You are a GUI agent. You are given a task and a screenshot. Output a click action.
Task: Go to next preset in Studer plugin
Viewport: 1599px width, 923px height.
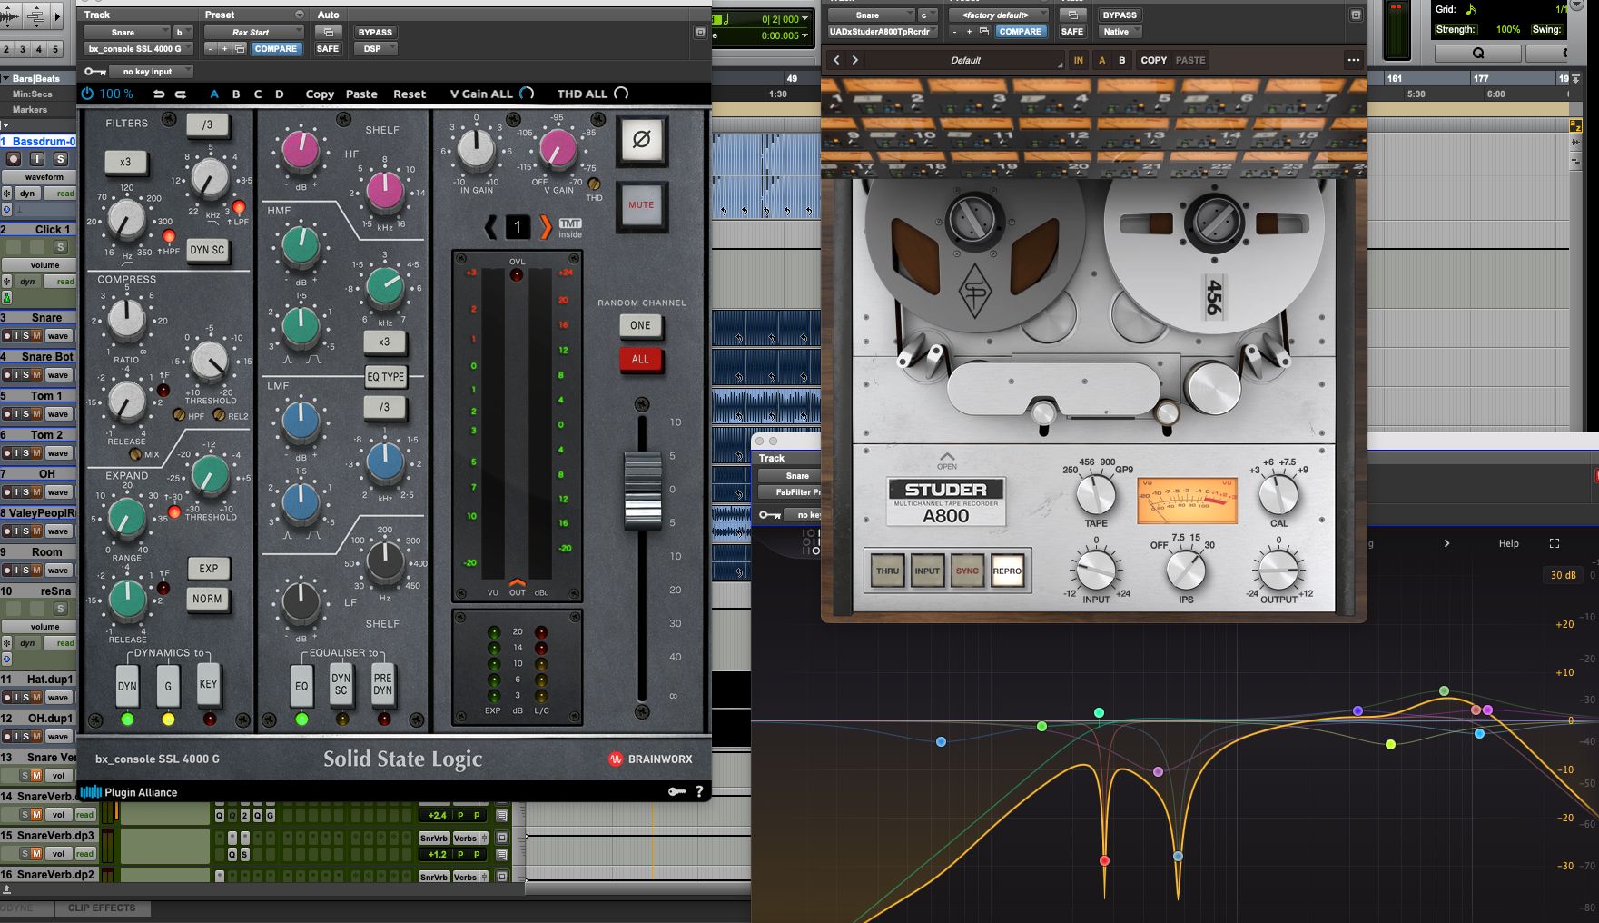(855, 60)
